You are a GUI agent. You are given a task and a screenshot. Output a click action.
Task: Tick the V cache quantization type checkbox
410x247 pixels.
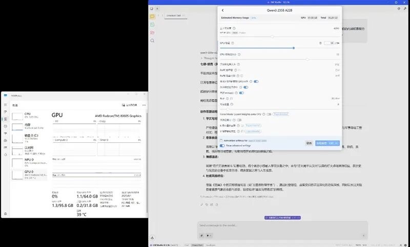242,131
